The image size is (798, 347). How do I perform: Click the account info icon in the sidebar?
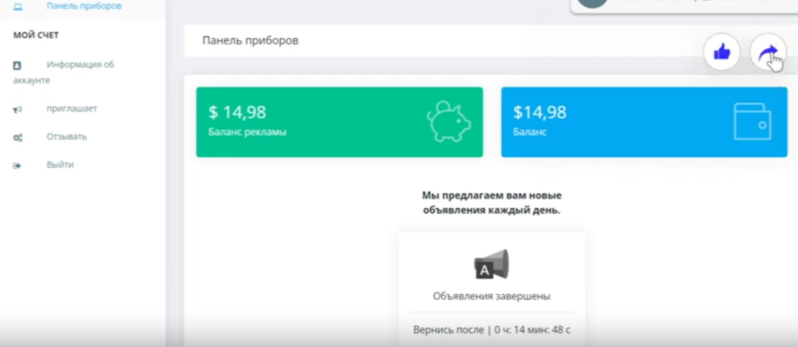[17, 66]
